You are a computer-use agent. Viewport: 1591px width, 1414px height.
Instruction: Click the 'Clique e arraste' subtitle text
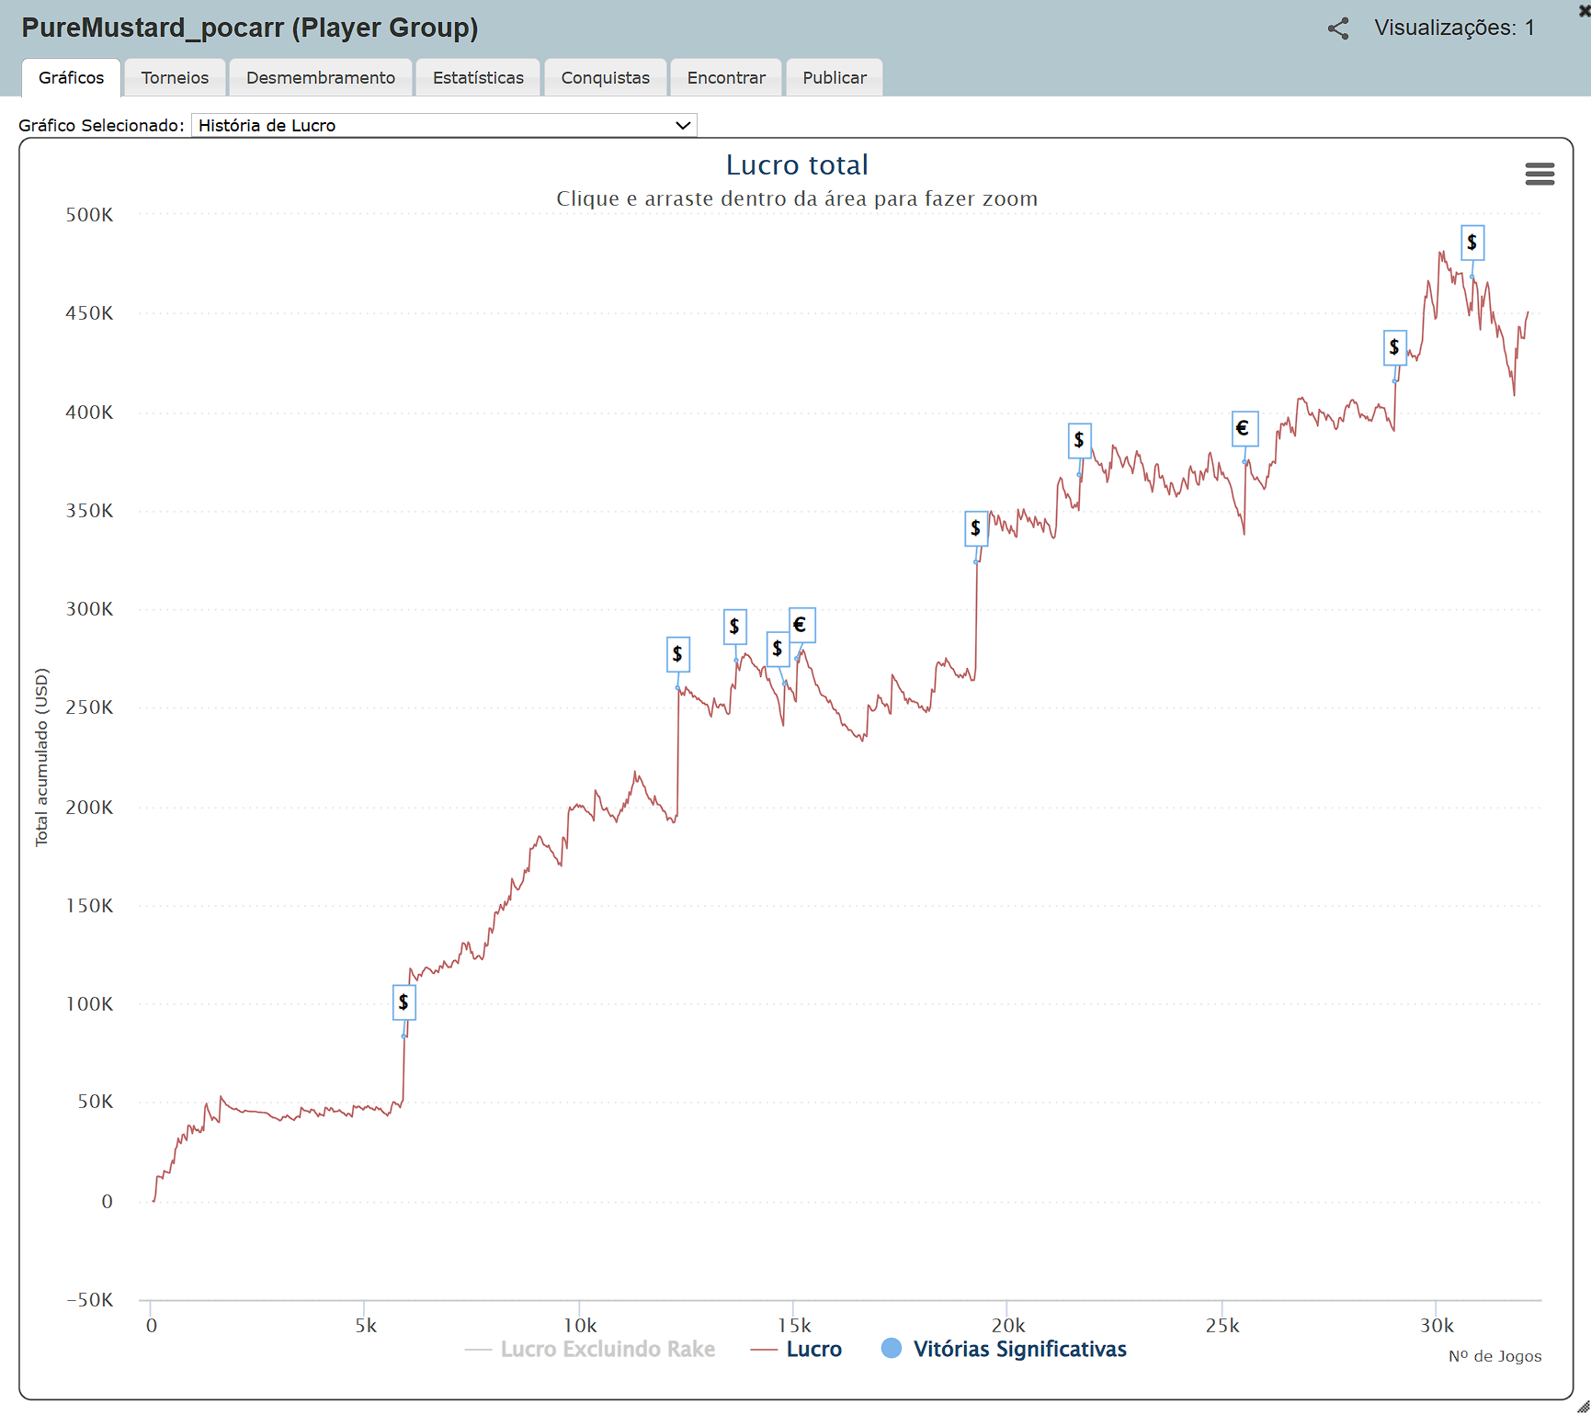(x=797, y=199)
